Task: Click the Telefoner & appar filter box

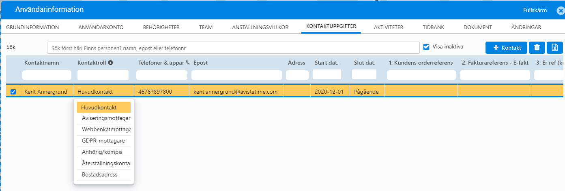Action: (x=162, y=75)
